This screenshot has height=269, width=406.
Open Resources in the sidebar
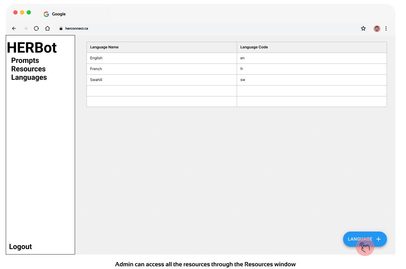pos(28,69)
